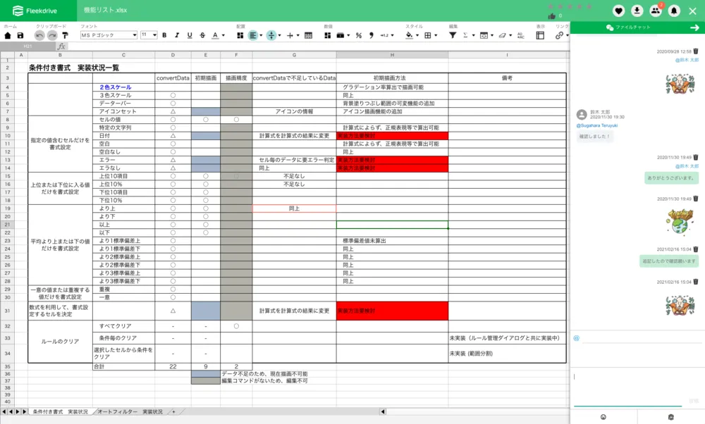Delete the 2020/09/28 chat message

695,51
